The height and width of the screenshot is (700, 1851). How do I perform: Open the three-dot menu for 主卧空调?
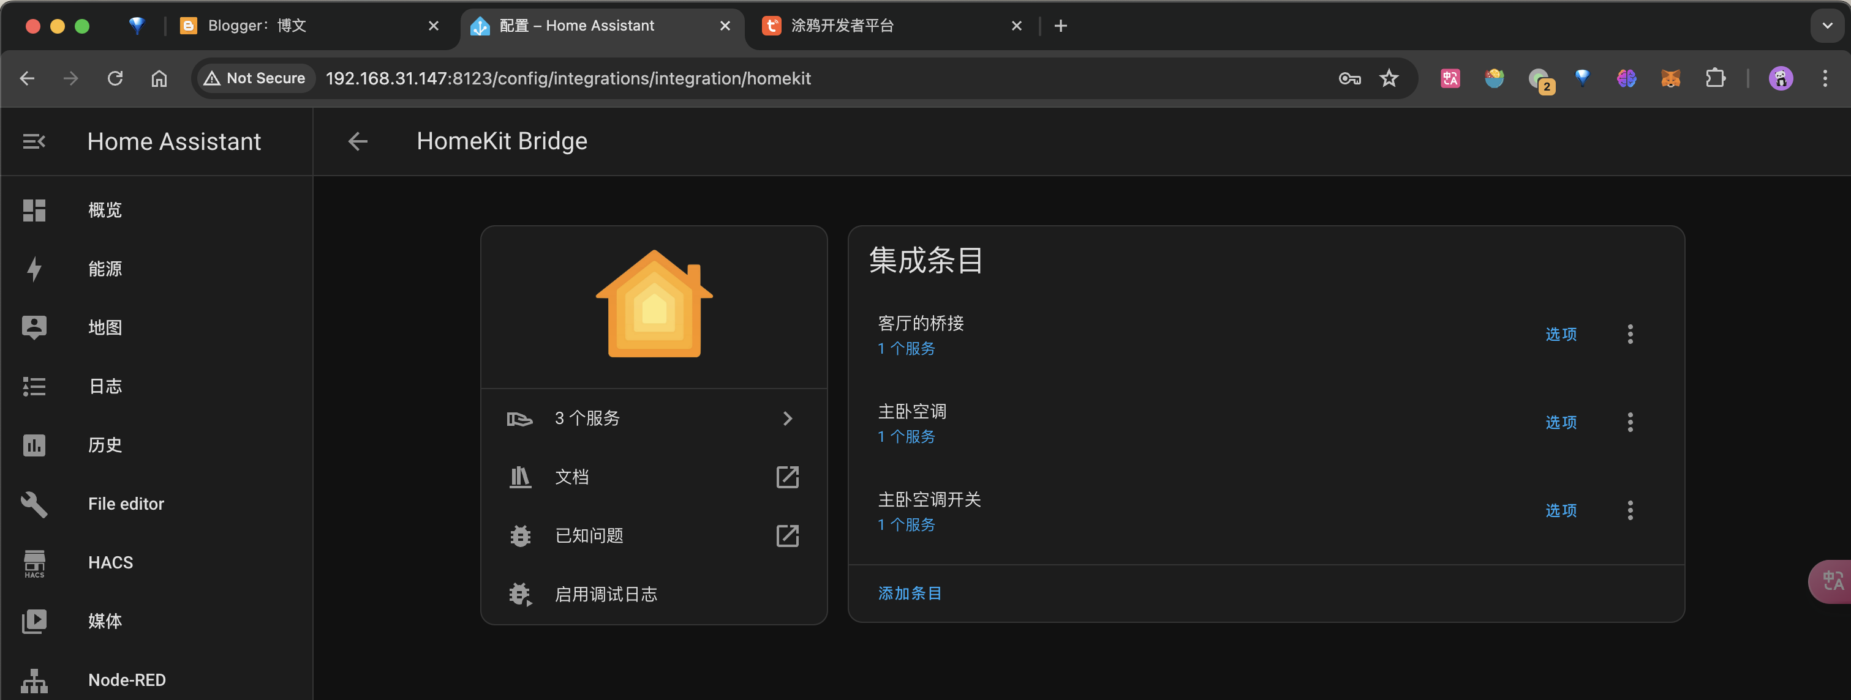click(x=1630, y=422)
